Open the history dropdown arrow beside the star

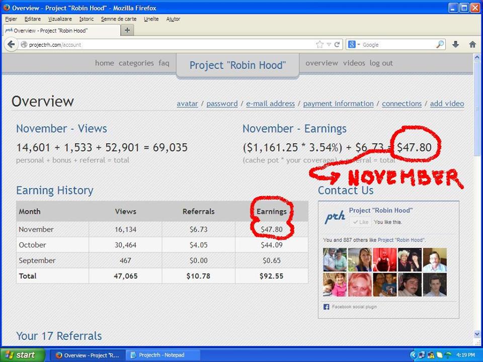tap(329, 45)
